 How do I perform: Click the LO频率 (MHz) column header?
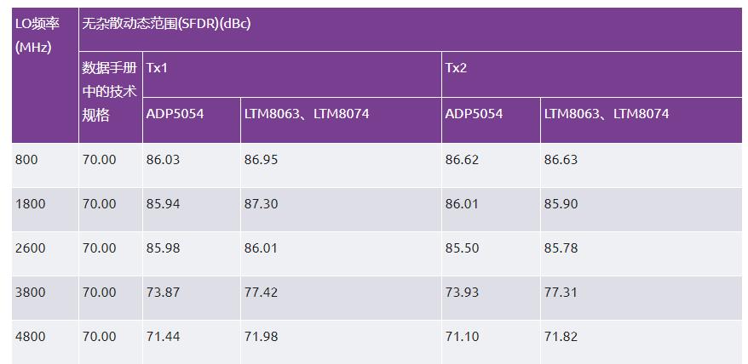coord(34,36)
